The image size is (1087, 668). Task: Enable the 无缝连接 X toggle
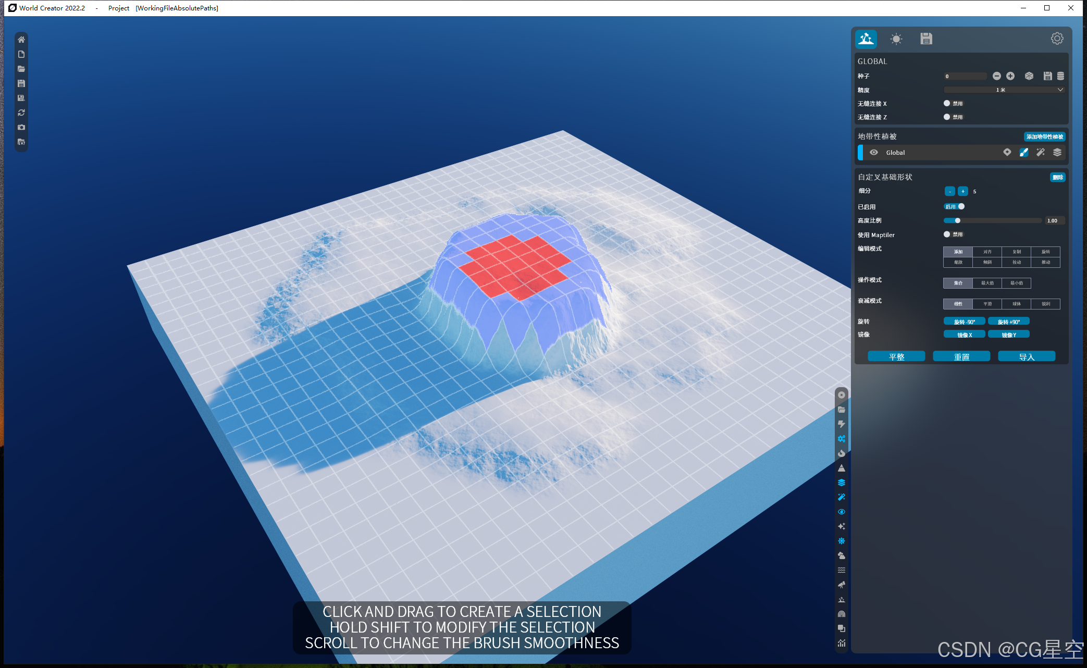pos(947,103)
